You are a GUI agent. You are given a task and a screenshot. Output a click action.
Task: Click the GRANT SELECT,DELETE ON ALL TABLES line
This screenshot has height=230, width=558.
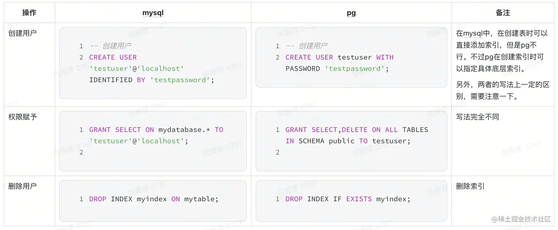[x=356, y=130]
